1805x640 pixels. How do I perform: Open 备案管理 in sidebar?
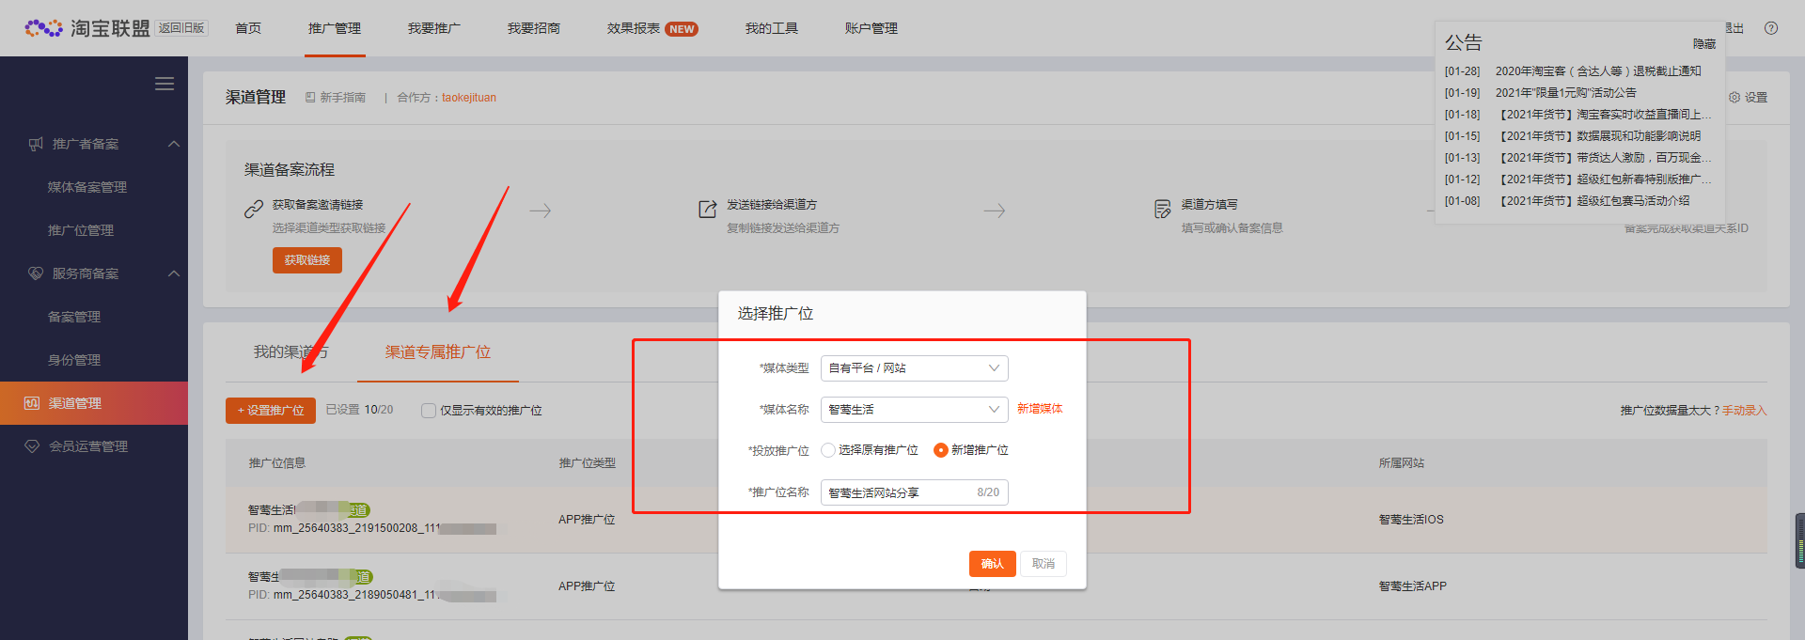(74, 317)
